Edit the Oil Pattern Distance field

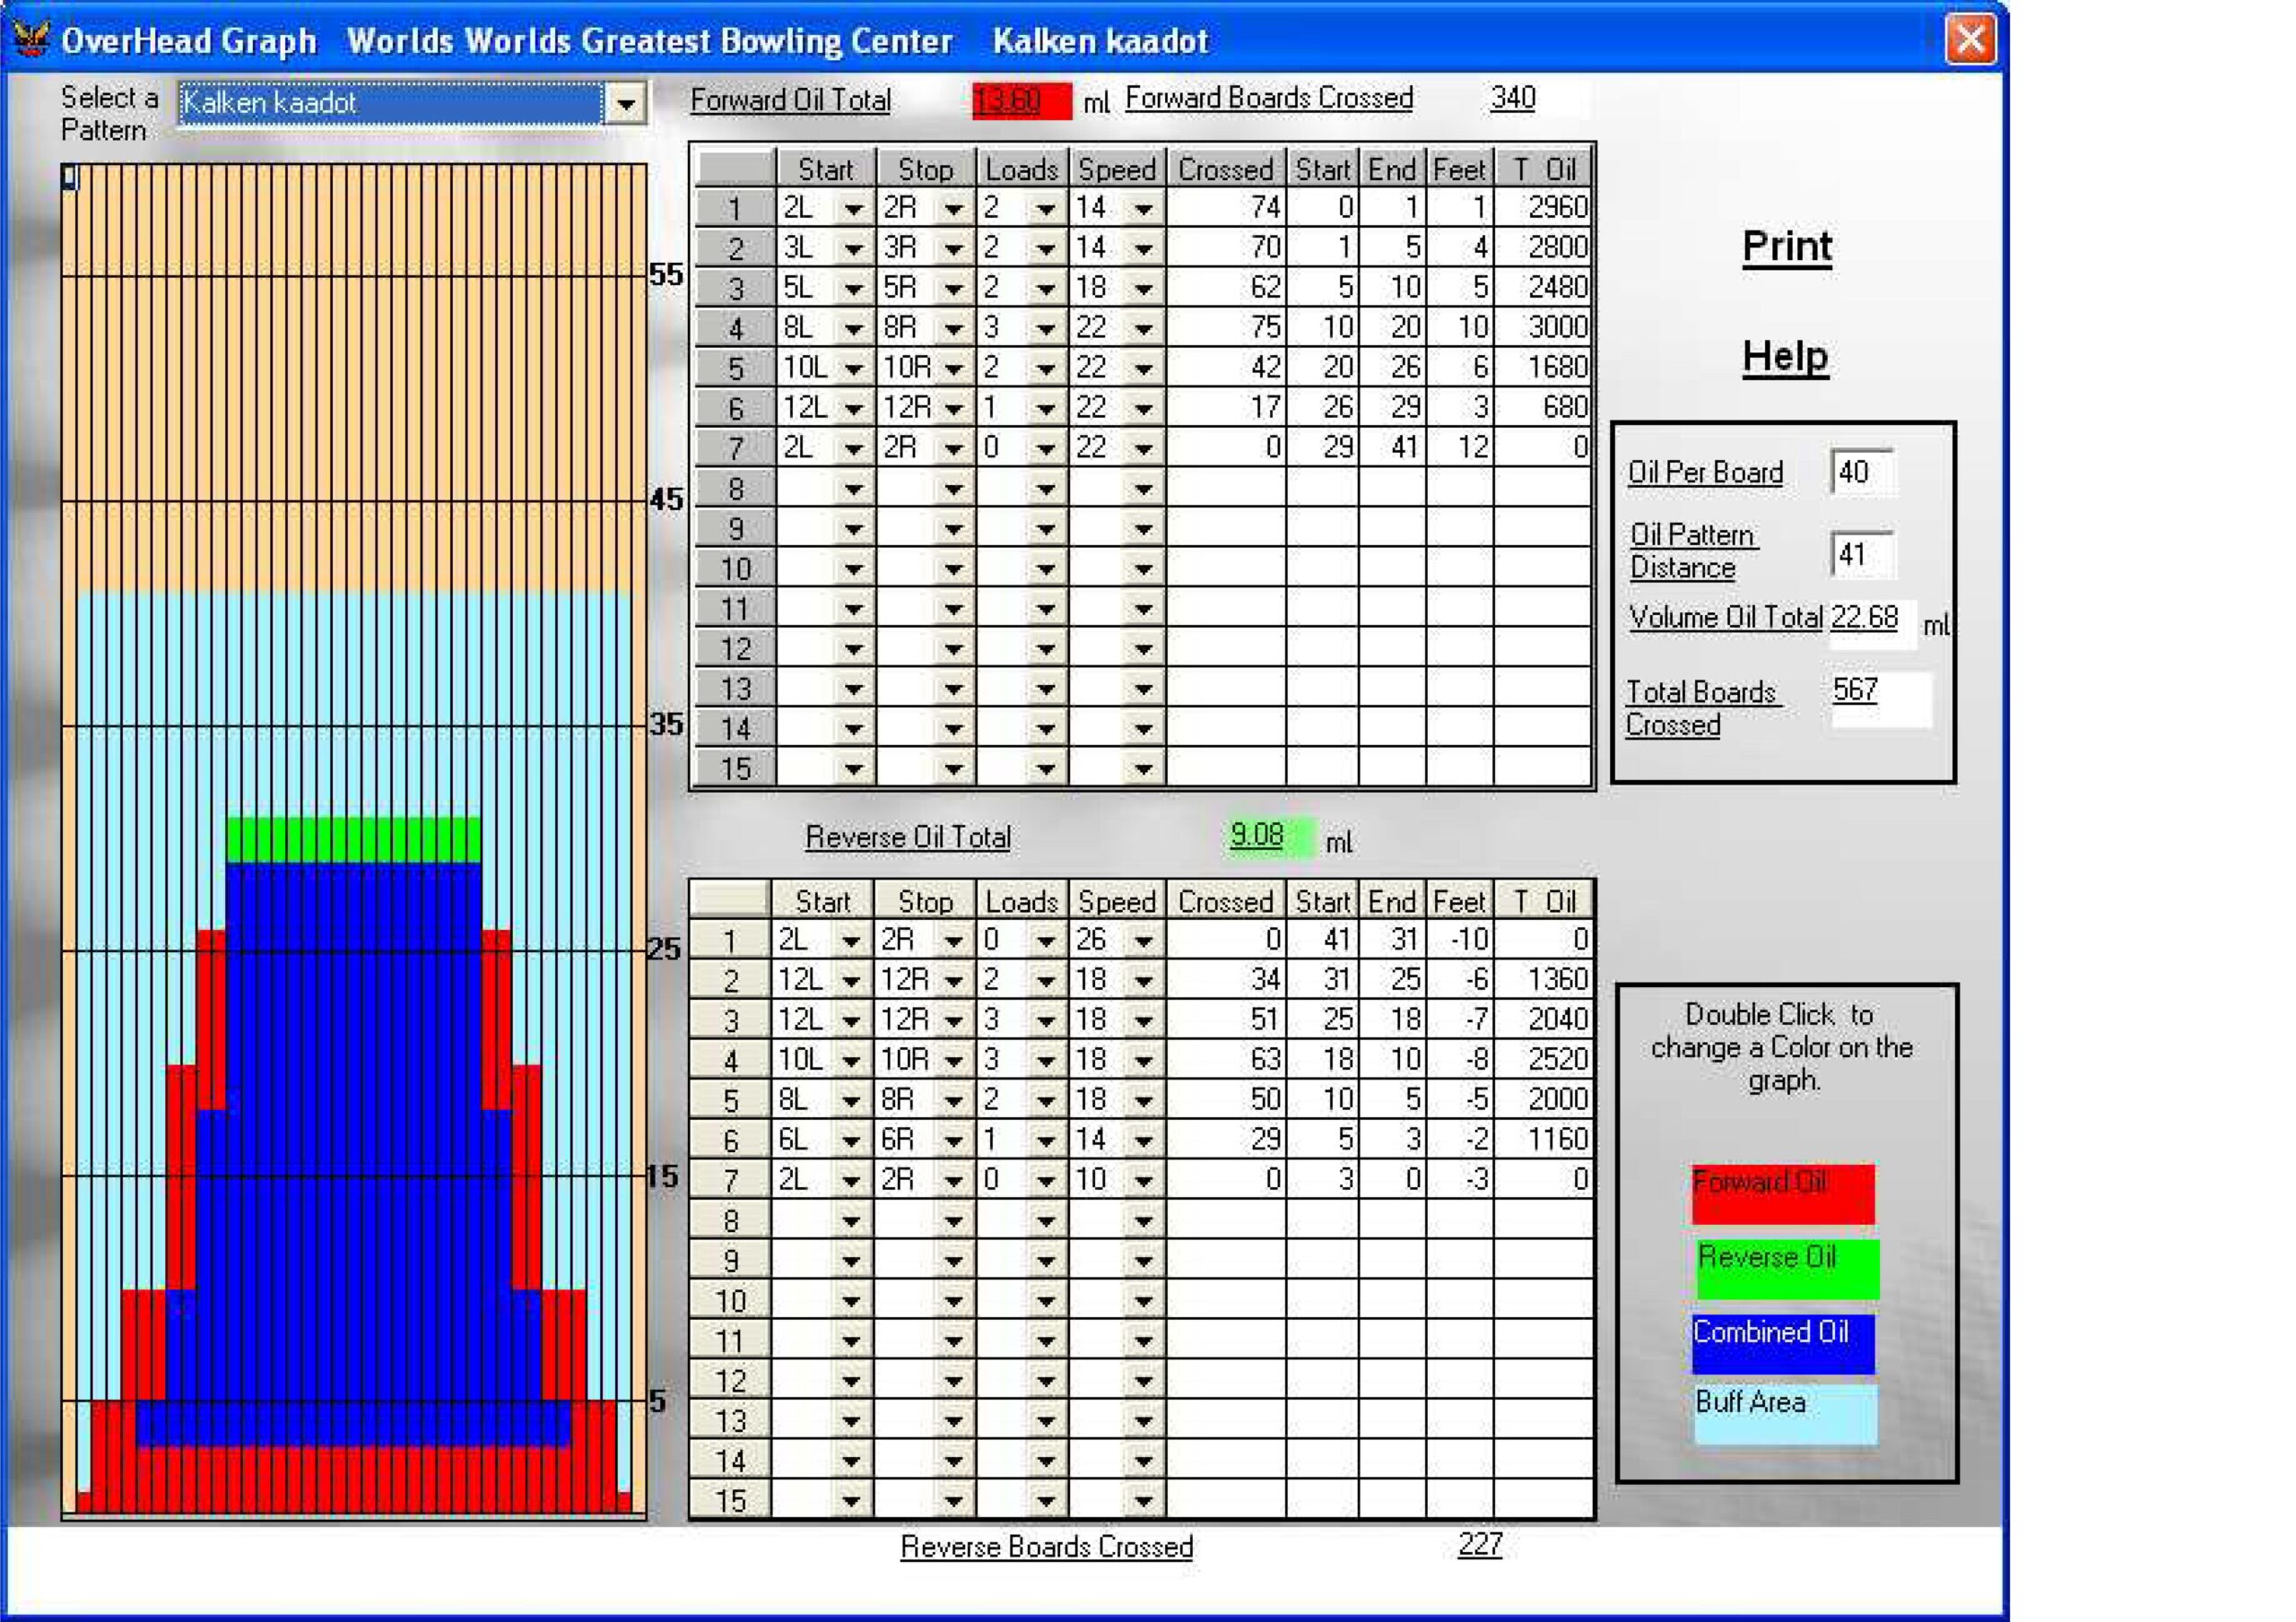click(x=1862, y=554)
